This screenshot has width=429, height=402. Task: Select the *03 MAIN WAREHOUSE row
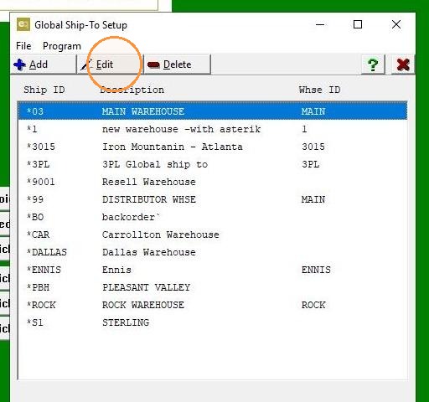213,111
